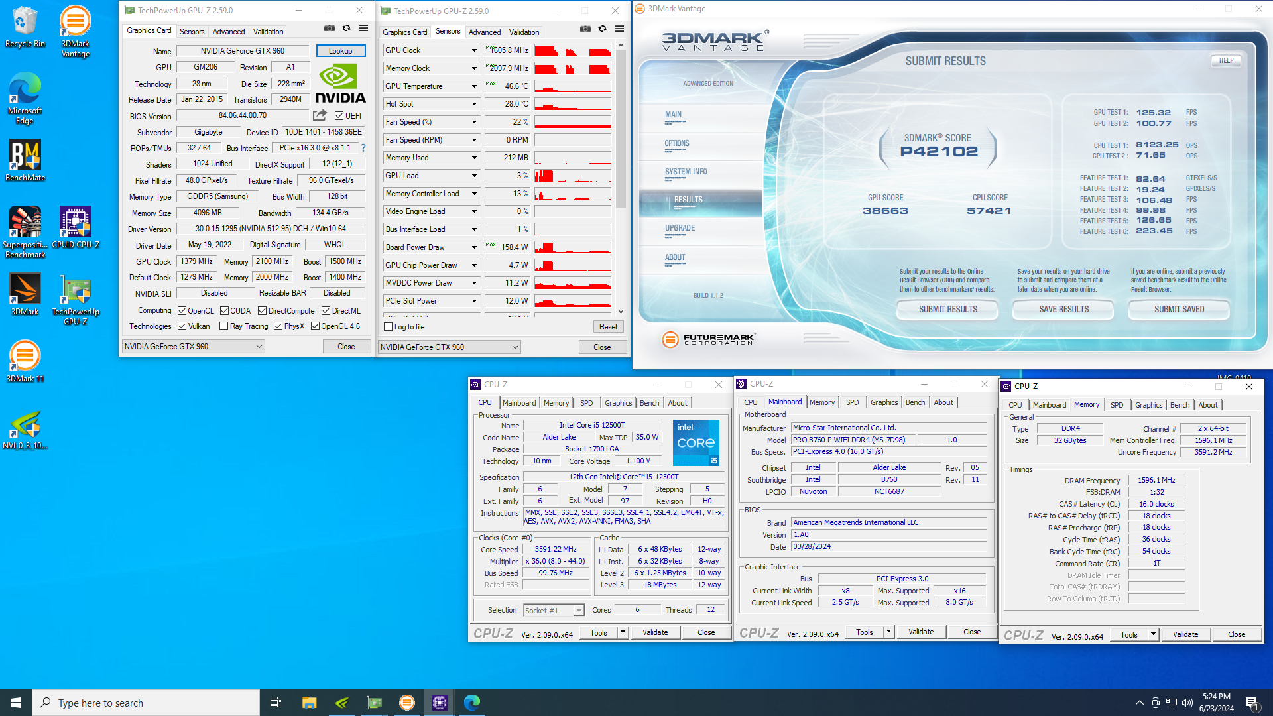Click the GPU Clock sensor history graph
The width and height of the screenshot is (1273, 716).
click(573, 50)
